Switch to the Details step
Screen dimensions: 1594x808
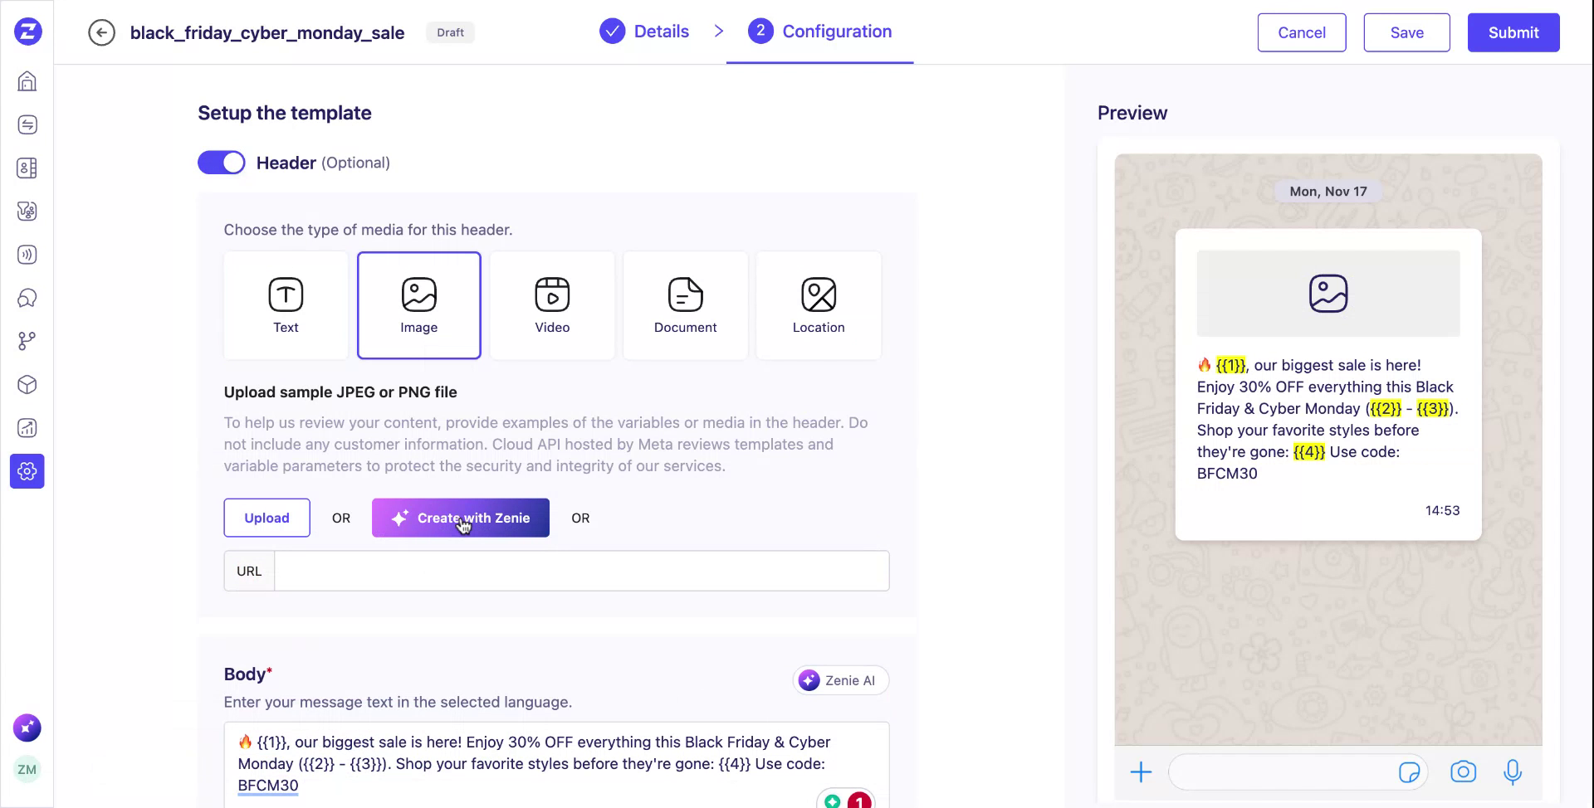pyautogui.click(x=643, y=31)
